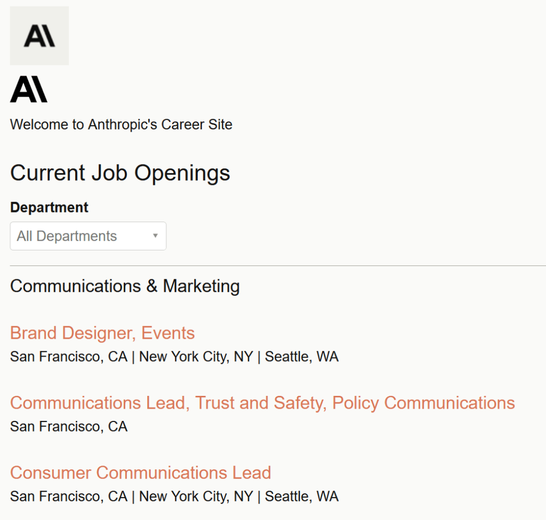This screenshot has width=546, height=520.
Task: Click the word Events in Brand Designer link
Action: (168, 333)
